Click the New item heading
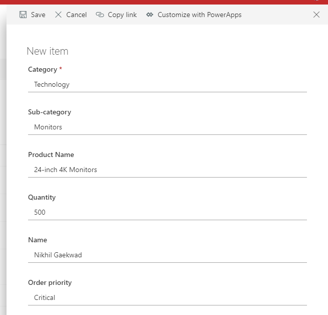This screenshot has width=328, height=315. click(48, 51)
